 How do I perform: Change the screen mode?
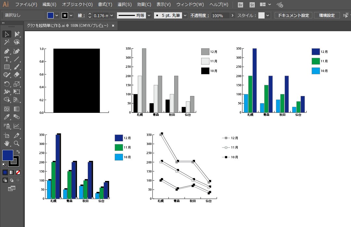click(x=12, y=188)
